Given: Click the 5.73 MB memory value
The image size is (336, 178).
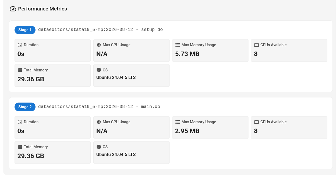Looking at the screenshot, I should [187, 54].
